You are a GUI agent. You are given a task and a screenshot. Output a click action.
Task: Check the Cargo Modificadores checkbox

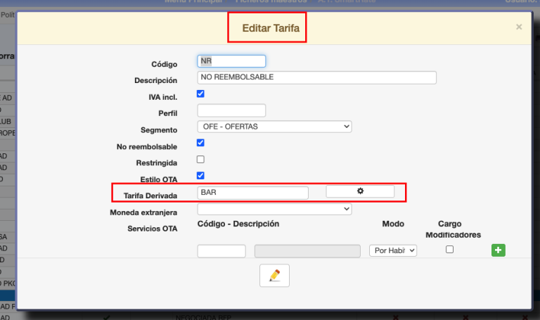(x=450, y=250)
